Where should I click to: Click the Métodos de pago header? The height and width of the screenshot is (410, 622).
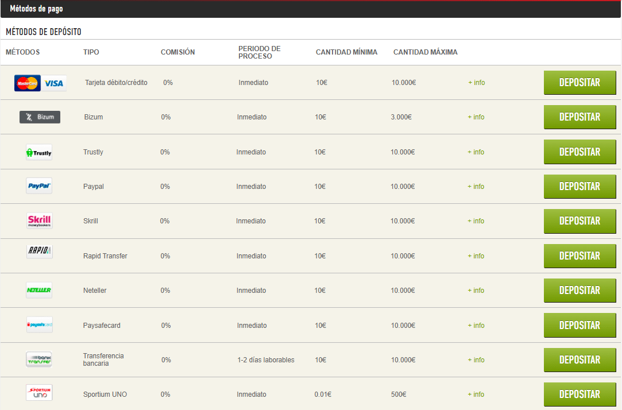[36, 9]
